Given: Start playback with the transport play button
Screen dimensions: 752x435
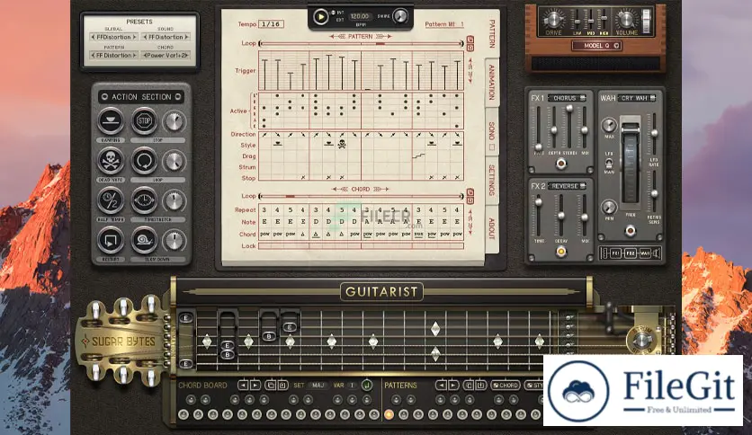Looking at the screenshot, I should (x=320, y=17).
